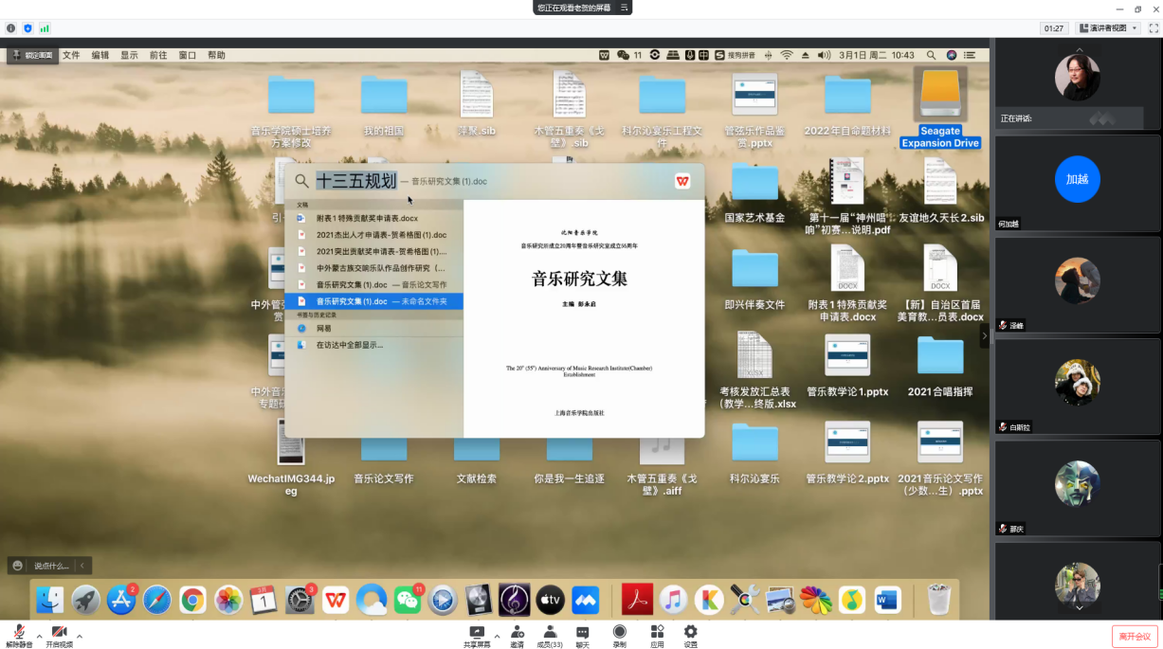Click the 共享屏幕 share screen icon
Image resolution: width=1163 pixels, height=649 pixels.
pos(477,633)
